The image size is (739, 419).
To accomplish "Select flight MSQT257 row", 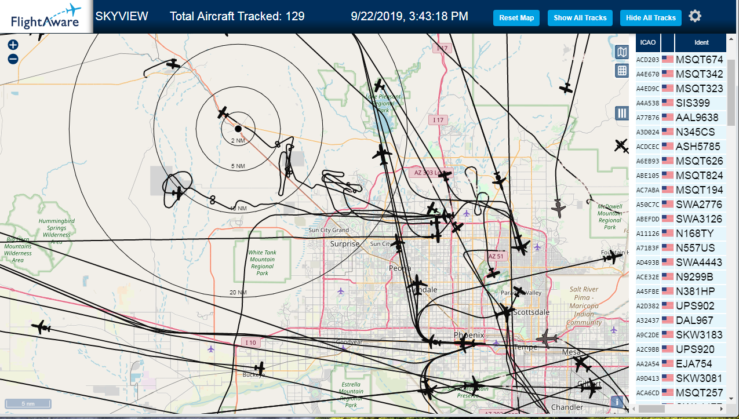I will click(x=681, y=392).
